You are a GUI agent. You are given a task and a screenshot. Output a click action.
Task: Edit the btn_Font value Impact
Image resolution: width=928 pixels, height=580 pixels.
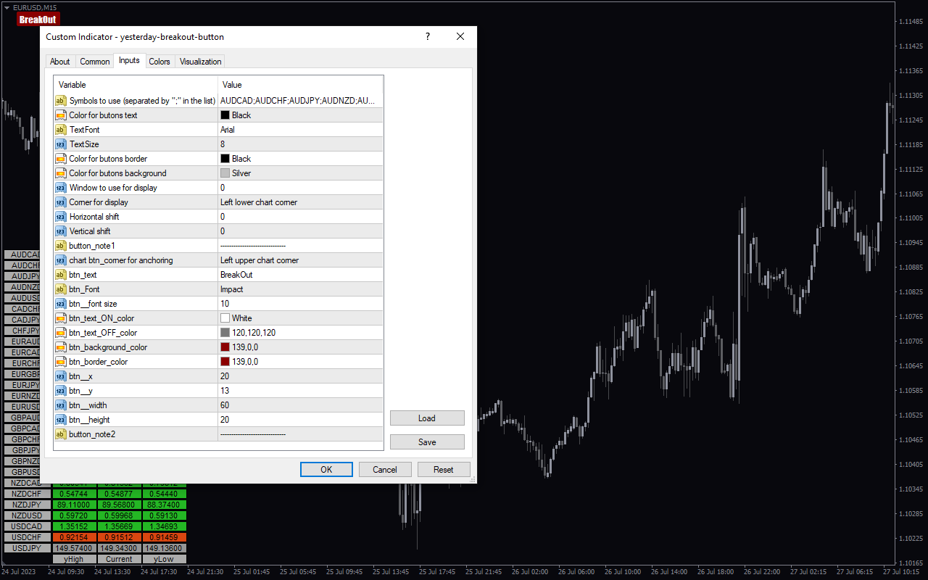click(300, 289)
